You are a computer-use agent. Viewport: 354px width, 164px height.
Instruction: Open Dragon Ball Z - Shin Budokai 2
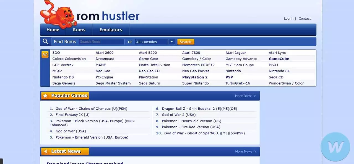point(199,109)
